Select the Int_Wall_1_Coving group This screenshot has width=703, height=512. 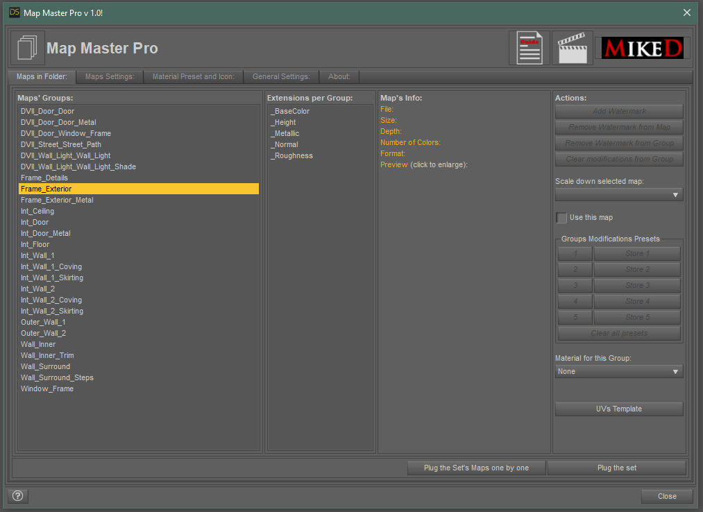tap(139, 267)
